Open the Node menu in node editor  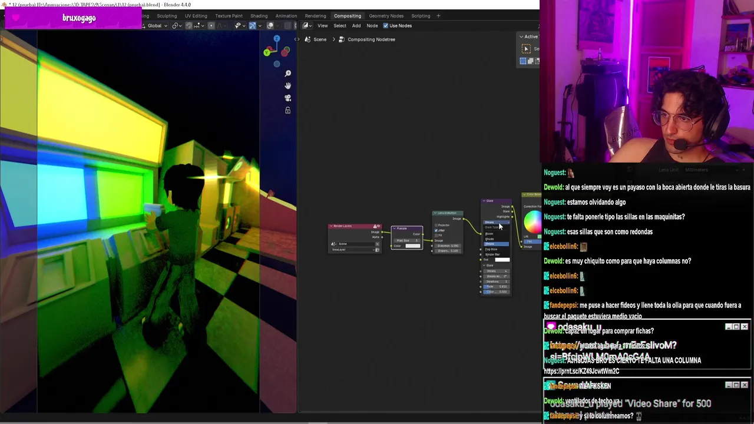(x=372, y=26)
